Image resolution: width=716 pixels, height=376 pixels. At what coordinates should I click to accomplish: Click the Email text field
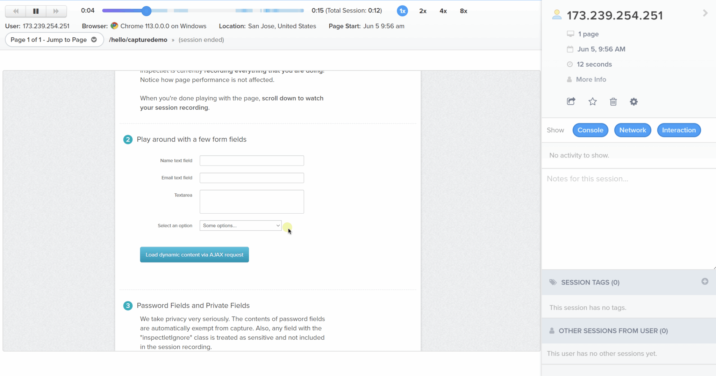coord(252,178)
